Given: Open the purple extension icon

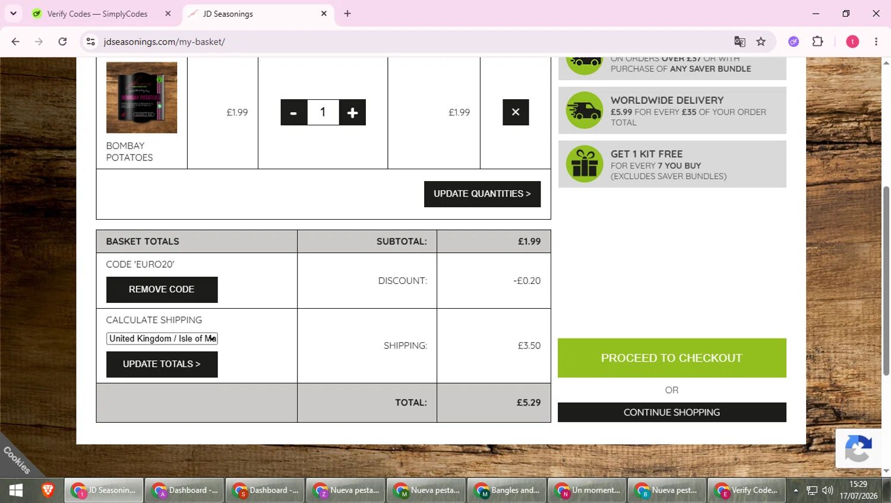Looking at the screenshot, I should [x=794, y=42].
